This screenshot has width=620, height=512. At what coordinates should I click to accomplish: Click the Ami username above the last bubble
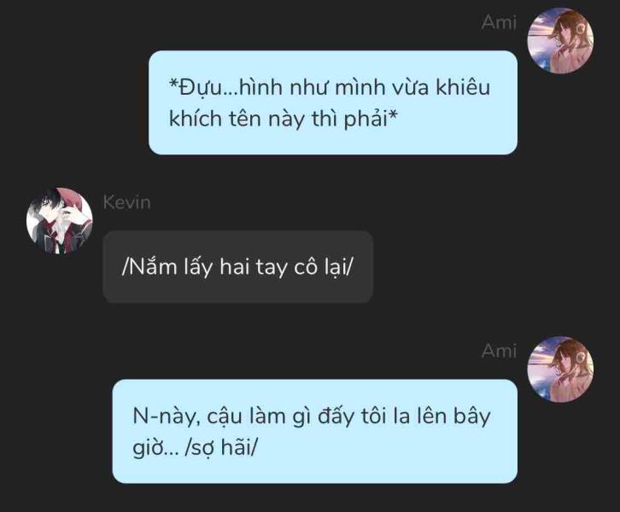click(x=499, y=351)
